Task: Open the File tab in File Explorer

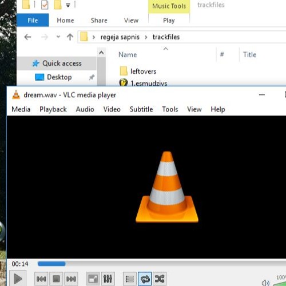Action: tap(33, 20)
